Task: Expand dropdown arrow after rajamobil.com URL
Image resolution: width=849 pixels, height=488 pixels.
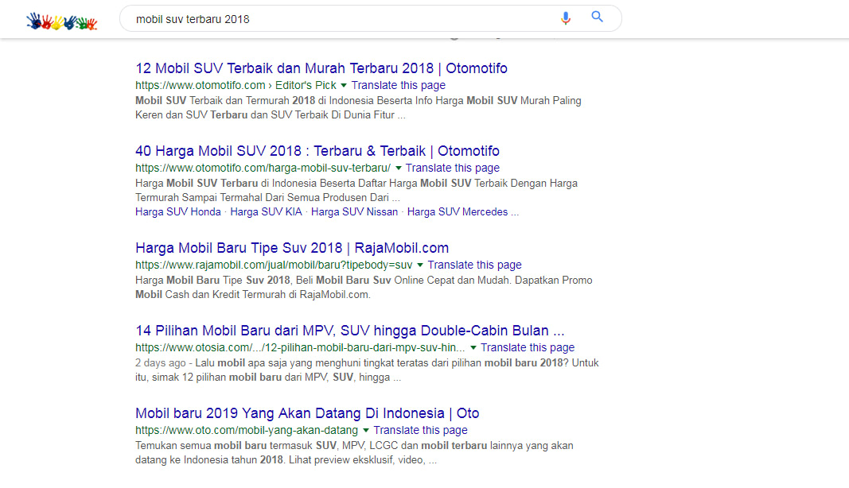Action: 419,265
